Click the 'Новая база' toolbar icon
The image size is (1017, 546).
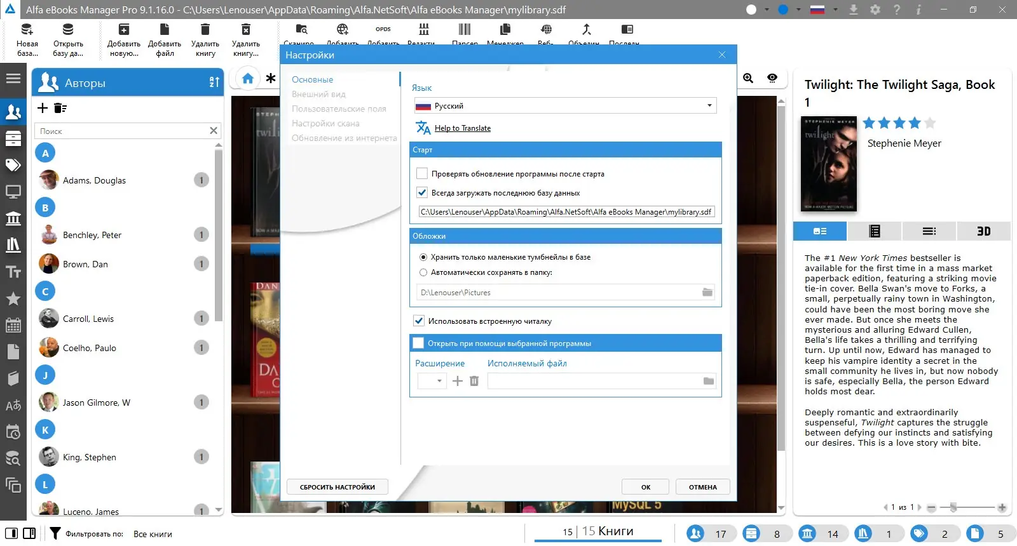(27, 39)
